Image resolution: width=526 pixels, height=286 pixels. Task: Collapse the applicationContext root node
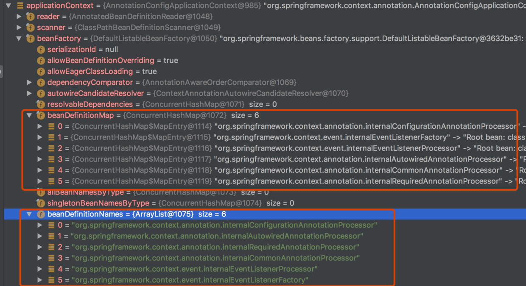coord(8,6)
